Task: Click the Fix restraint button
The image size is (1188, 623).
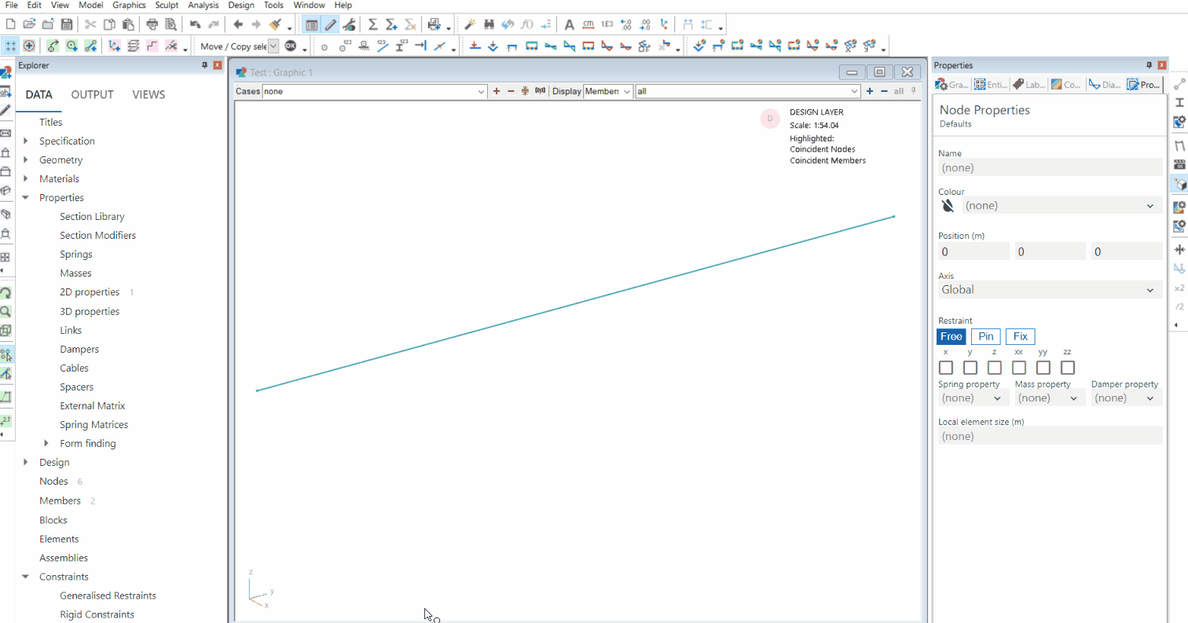Action: coord(1020,336)
